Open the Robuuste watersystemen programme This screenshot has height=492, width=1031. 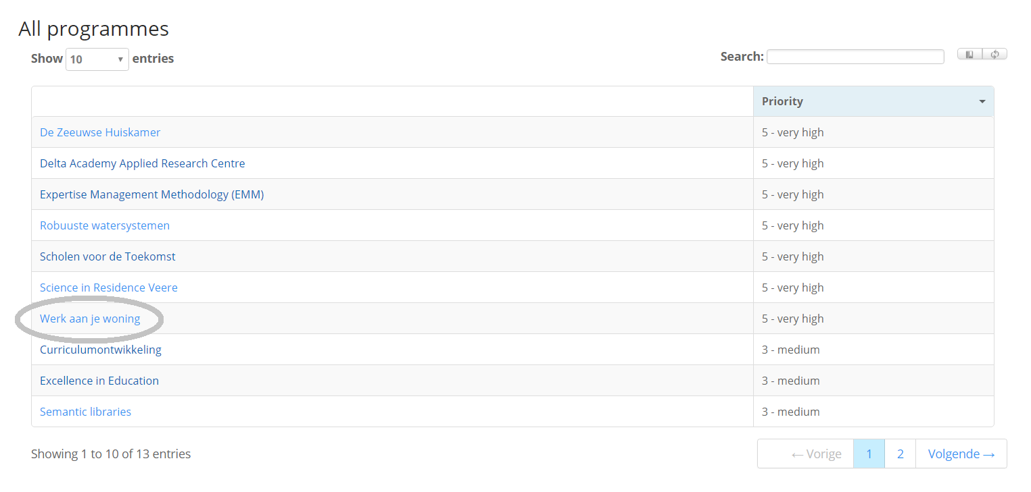105,225
